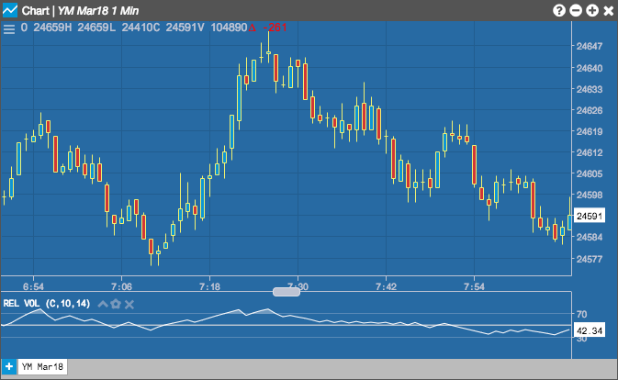Click the 42.34 indicator value label
The height and width of the screenshot is (380, 618).
(590, 330)
